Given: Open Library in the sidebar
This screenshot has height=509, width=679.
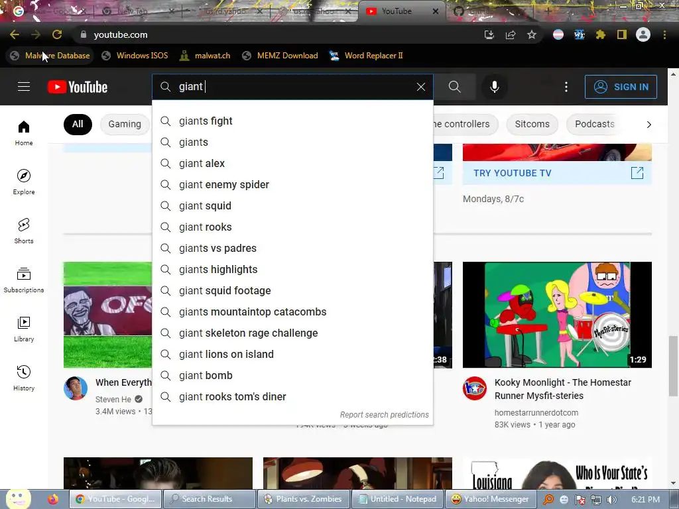Looking at the screenshot, I should 24,329.
